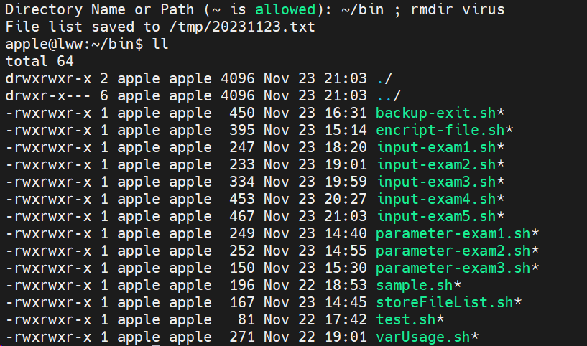This screenshot has width=587, height=346.
Task: Click the time 14:55 of parameter-exam2.sh
Action: pos(346,251)
